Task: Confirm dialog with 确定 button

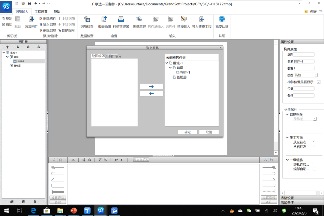Action: coord(187,132)
